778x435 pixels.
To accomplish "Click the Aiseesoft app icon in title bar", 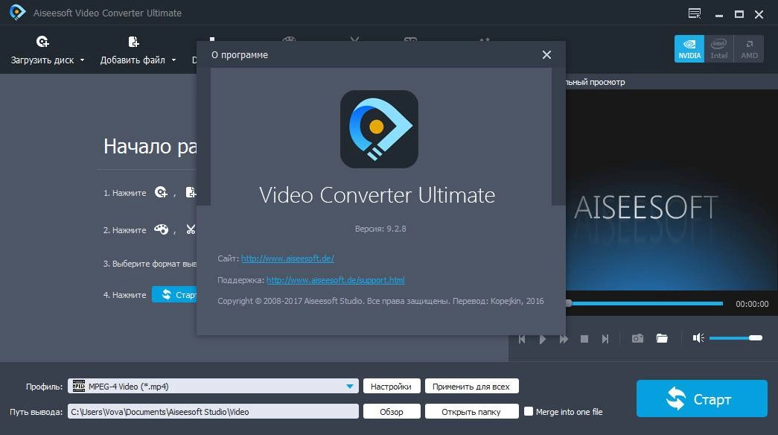I will click(x=17, y=13).
